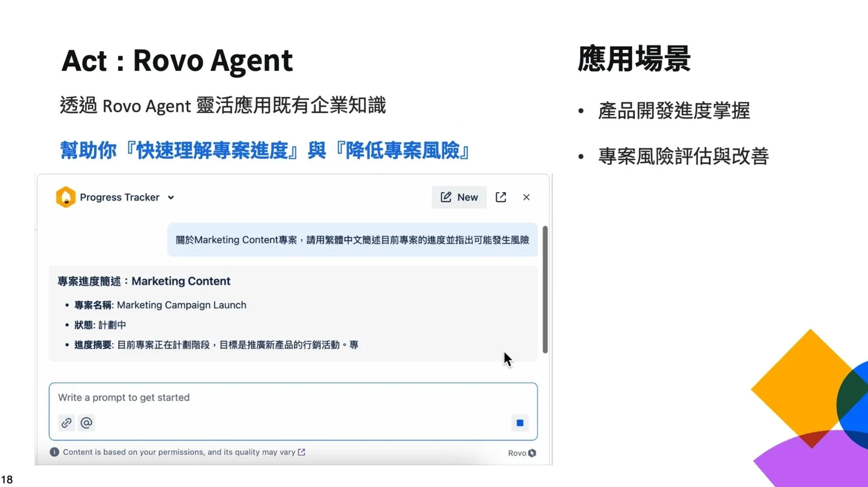Click the heading 專案進度簡述：Marketing Content

[x=144, y=281]
